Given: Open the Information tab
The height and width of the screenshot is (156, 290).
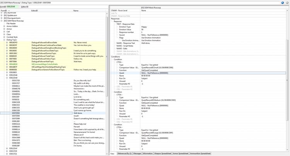Looking at the screenshot, I should (148, 153).
